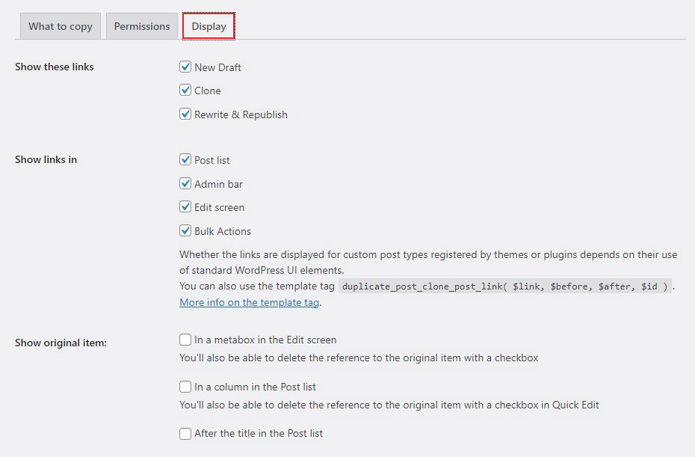Check In a column in the Post list

pos(185,387)
